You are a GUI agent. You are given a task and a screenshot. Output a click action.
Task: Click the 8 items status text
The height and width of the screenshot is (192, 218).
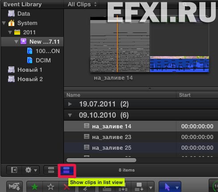pos(127,170)
